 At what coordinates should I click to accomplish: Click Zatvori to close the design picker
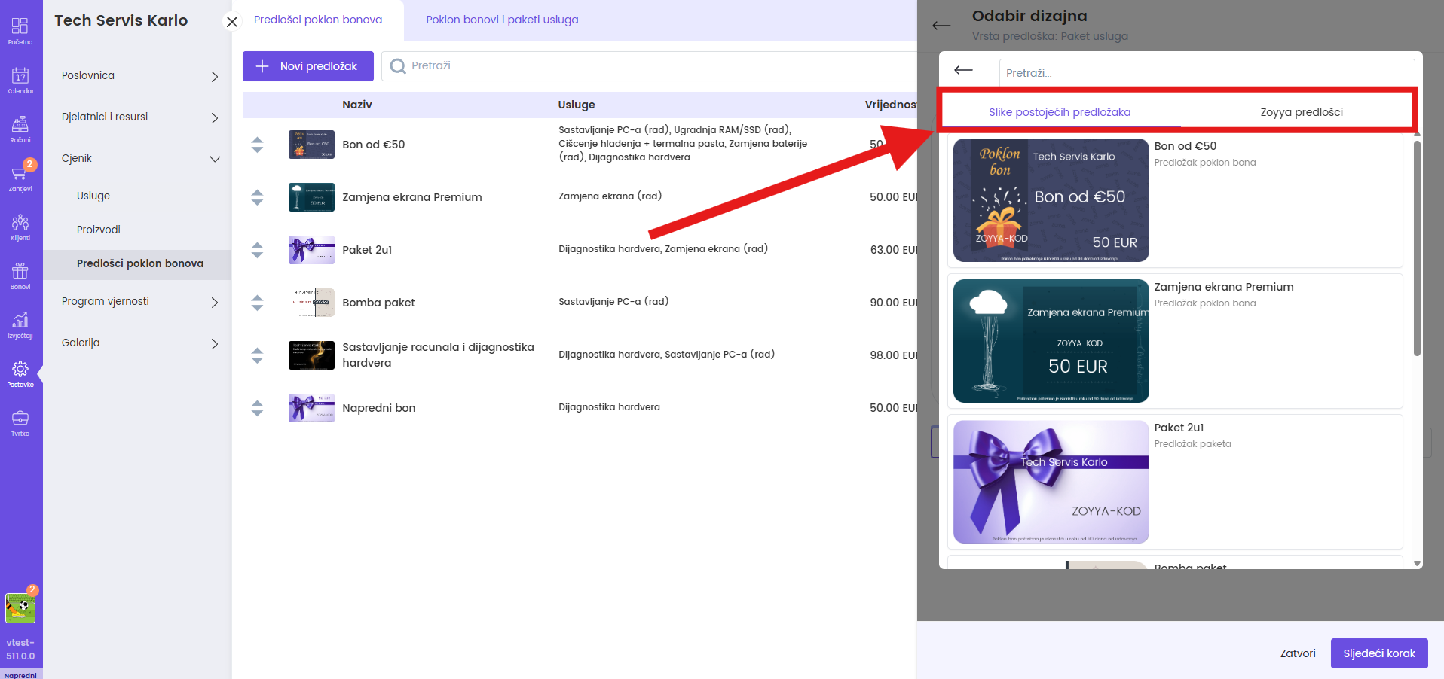click(x=1297, y=653)
